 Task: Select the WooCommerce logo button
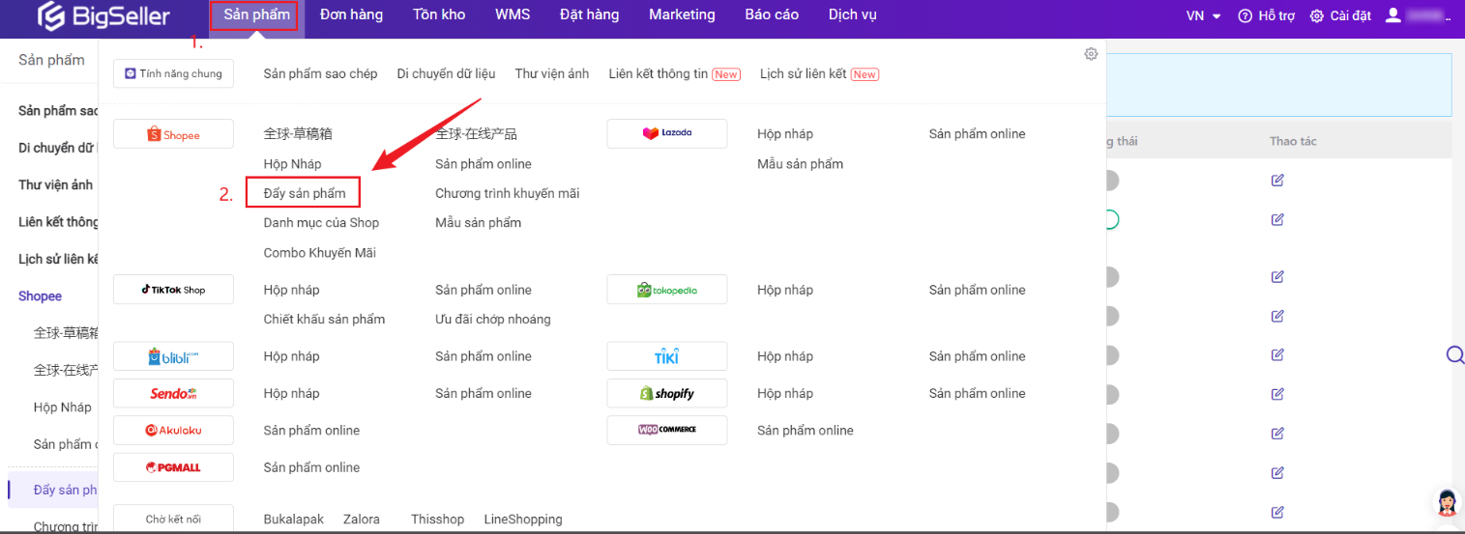(667, 430)
